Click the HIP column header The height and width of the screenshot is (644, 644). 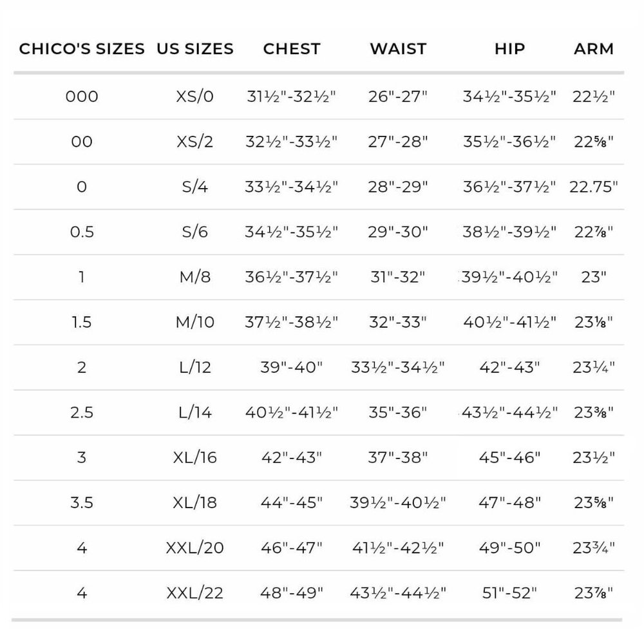(x=509, y=49)
